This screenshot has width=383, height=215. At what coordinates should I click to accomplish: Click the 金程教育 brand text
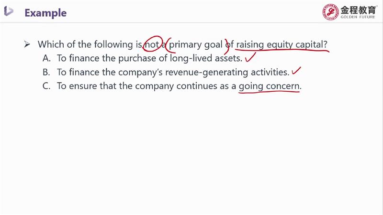point(357,10)
